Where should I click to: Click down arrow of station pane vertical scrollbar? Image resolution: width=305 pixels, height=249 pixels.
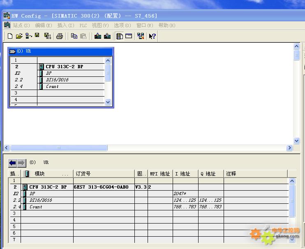296,141
